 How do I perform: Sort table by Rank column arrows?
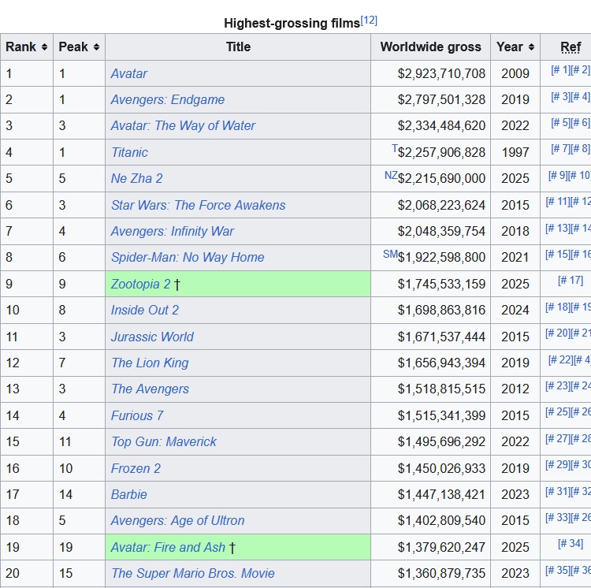tap(44, 47)
